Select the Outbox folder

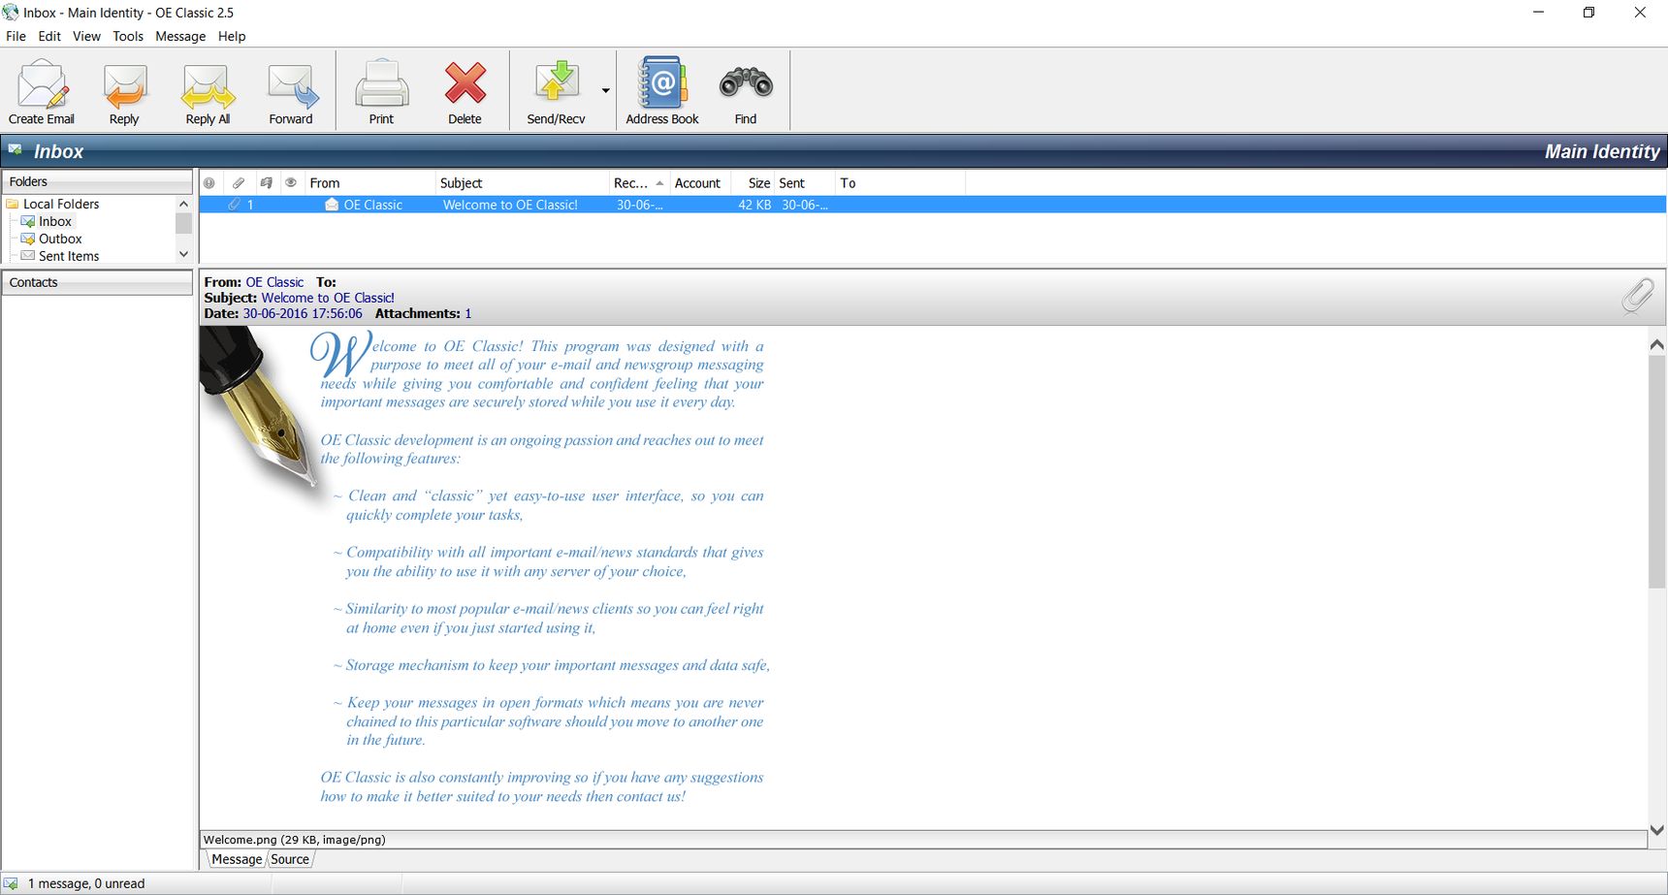tap(60, 239)
